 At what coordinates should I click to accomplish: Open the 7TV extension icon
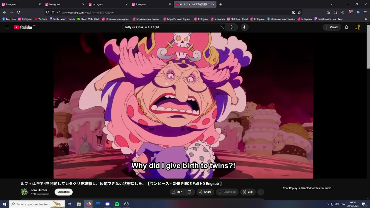click(x=358, y=12)
